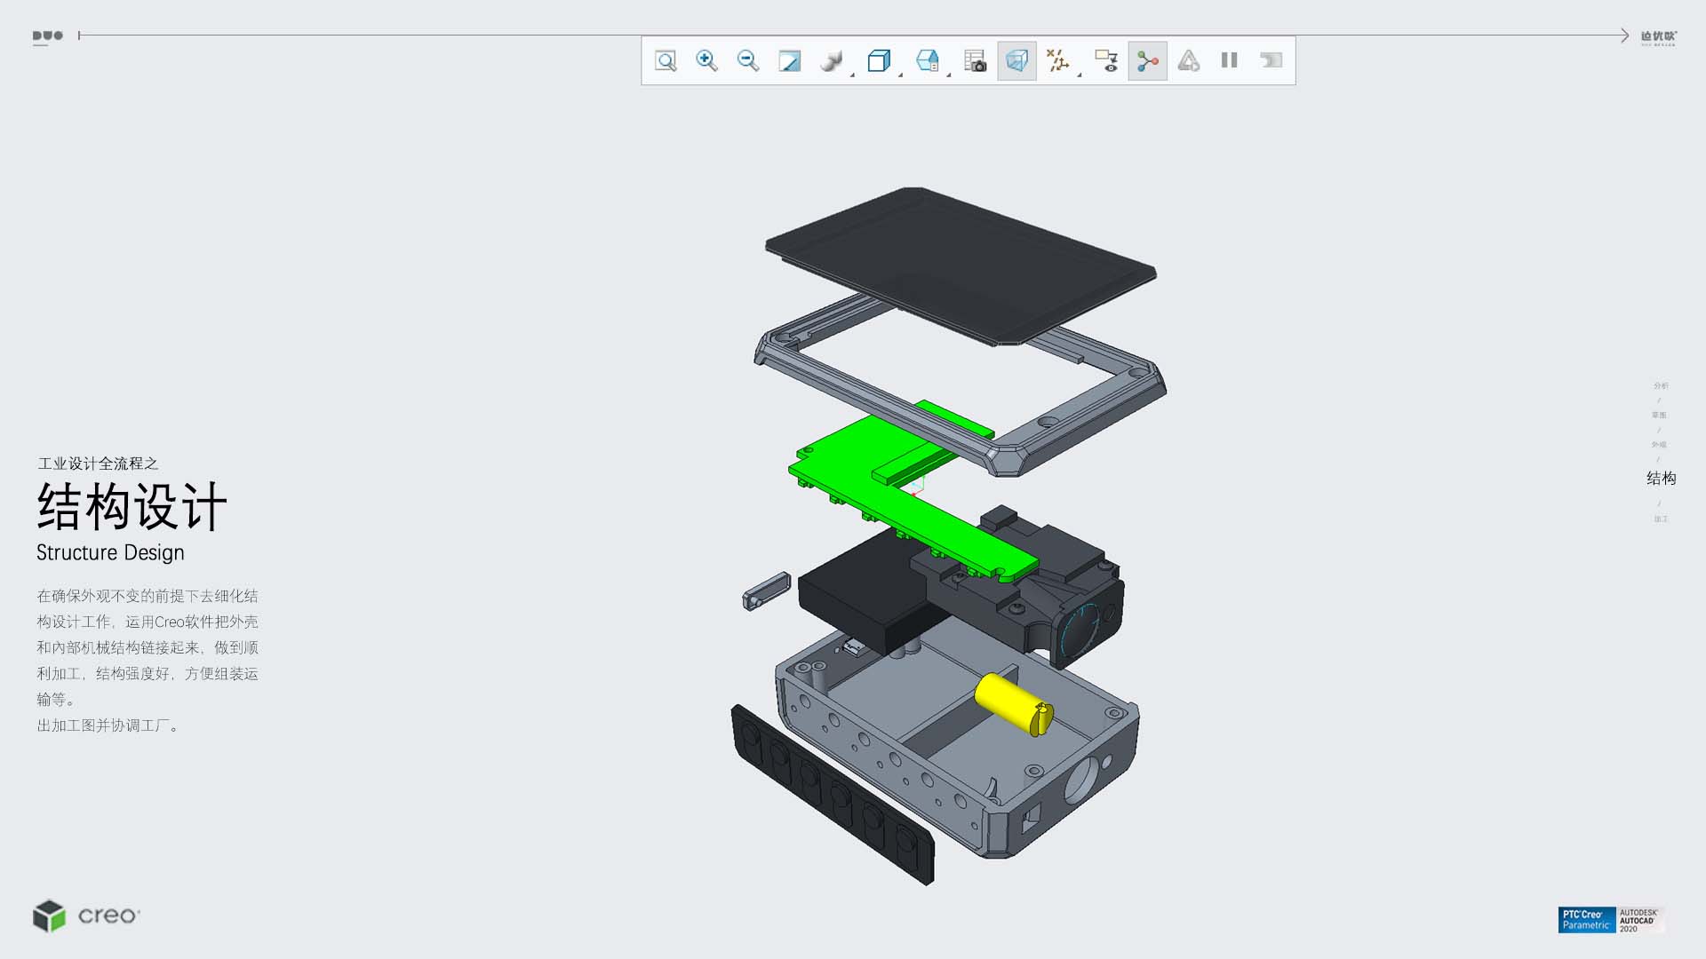Viewport: 1706px width, 959px height.
Task: Toggle the Spin Center display button
Action: click(1147, 60)
